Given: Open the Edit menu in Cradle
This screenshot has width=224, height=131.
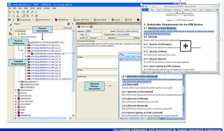Looking at the screenshot, I should click(14, 8).
